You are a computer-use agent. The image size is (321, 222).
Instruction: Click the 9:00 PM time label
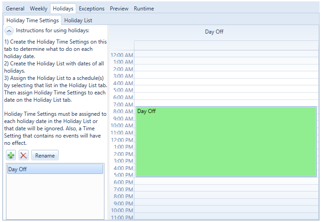click(123, 203)
